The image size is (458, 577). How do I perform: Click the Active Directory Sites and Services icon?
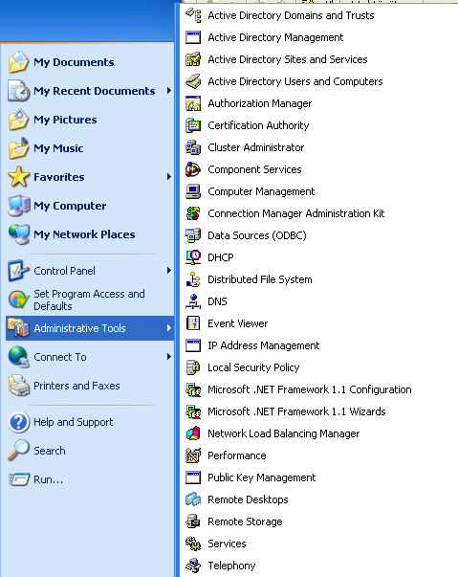[x=193, y=59]
